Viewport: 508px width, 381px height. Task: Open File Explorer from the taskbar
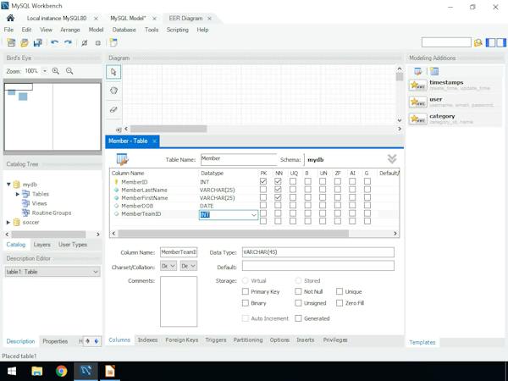pyautogui.click(x=37, y=371)
